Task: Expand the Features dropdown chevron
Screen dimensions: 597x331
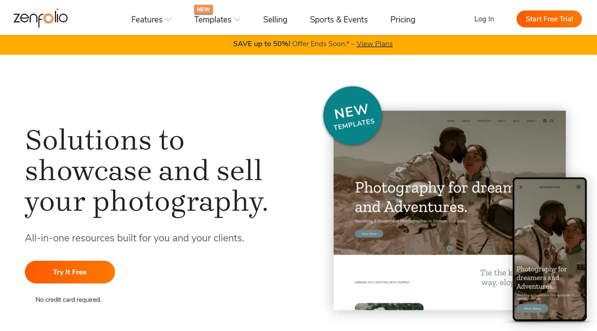Action: coord(169,20)
